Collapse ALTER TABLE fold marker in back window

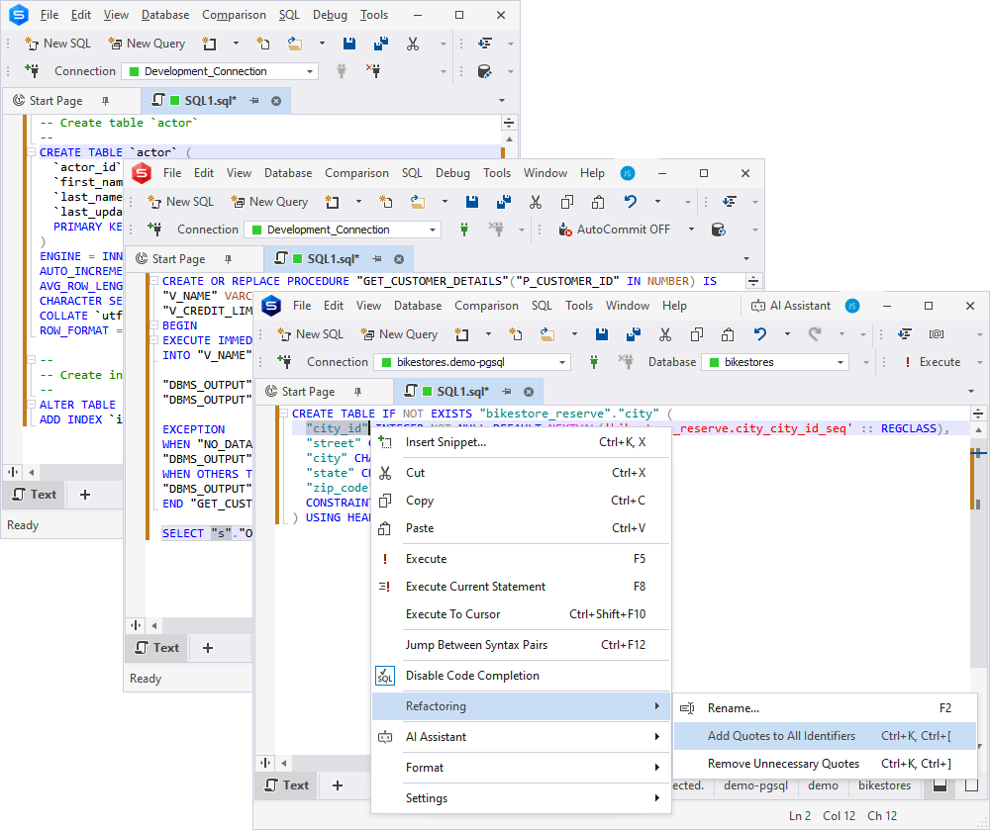tap(31, 405)
